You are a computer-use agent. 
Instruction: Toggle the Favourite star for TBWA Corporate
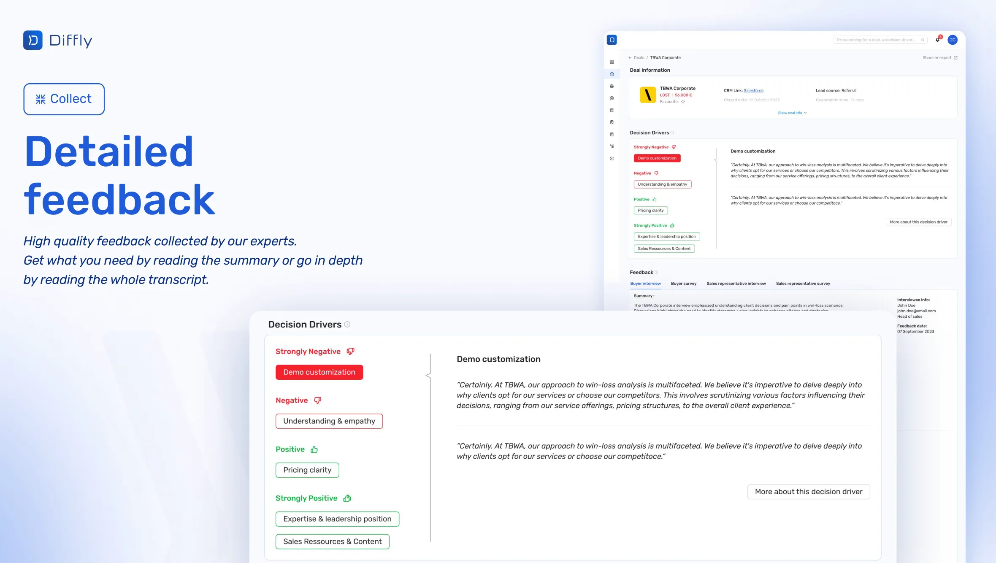click(x=683, y=102)
